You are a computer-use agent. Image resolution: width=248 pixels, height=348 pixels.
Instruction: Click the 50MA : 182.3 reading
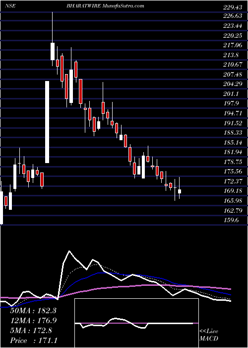33,311
